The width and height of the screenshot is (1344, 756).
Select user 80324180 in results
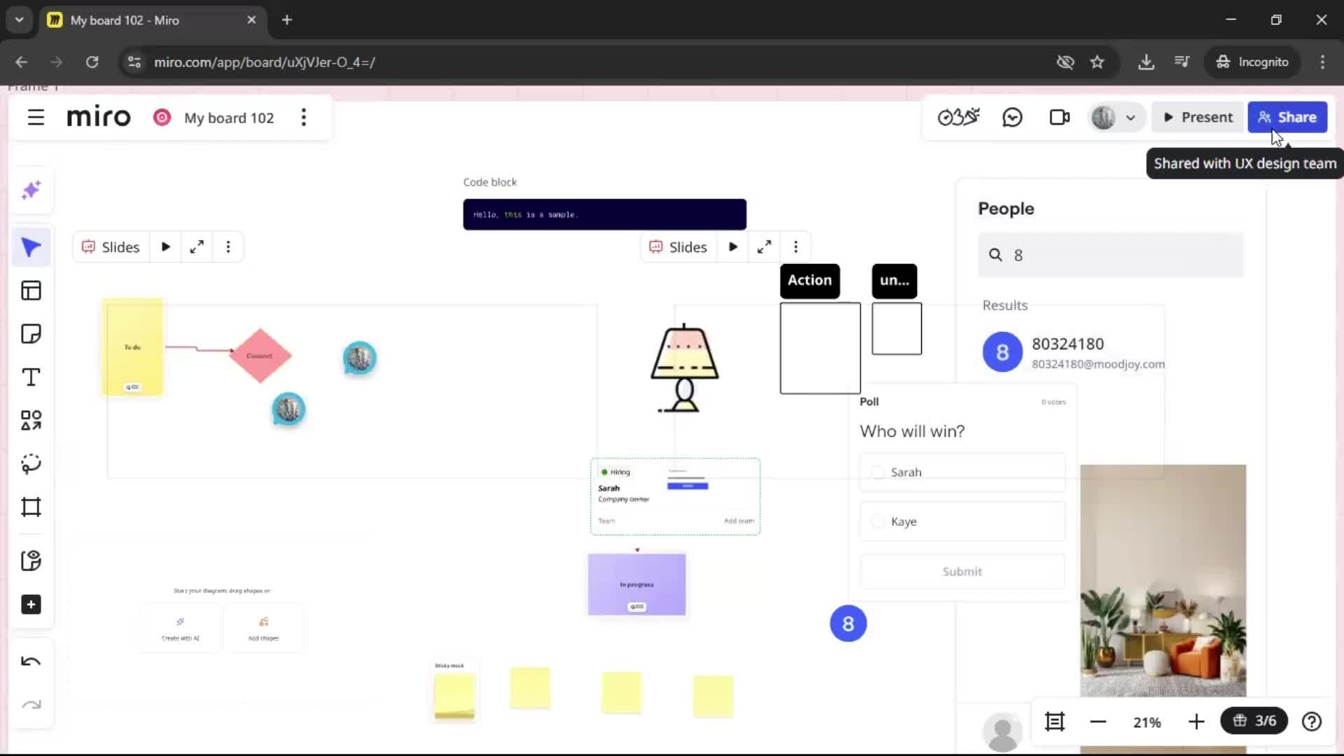point(1074,352)
